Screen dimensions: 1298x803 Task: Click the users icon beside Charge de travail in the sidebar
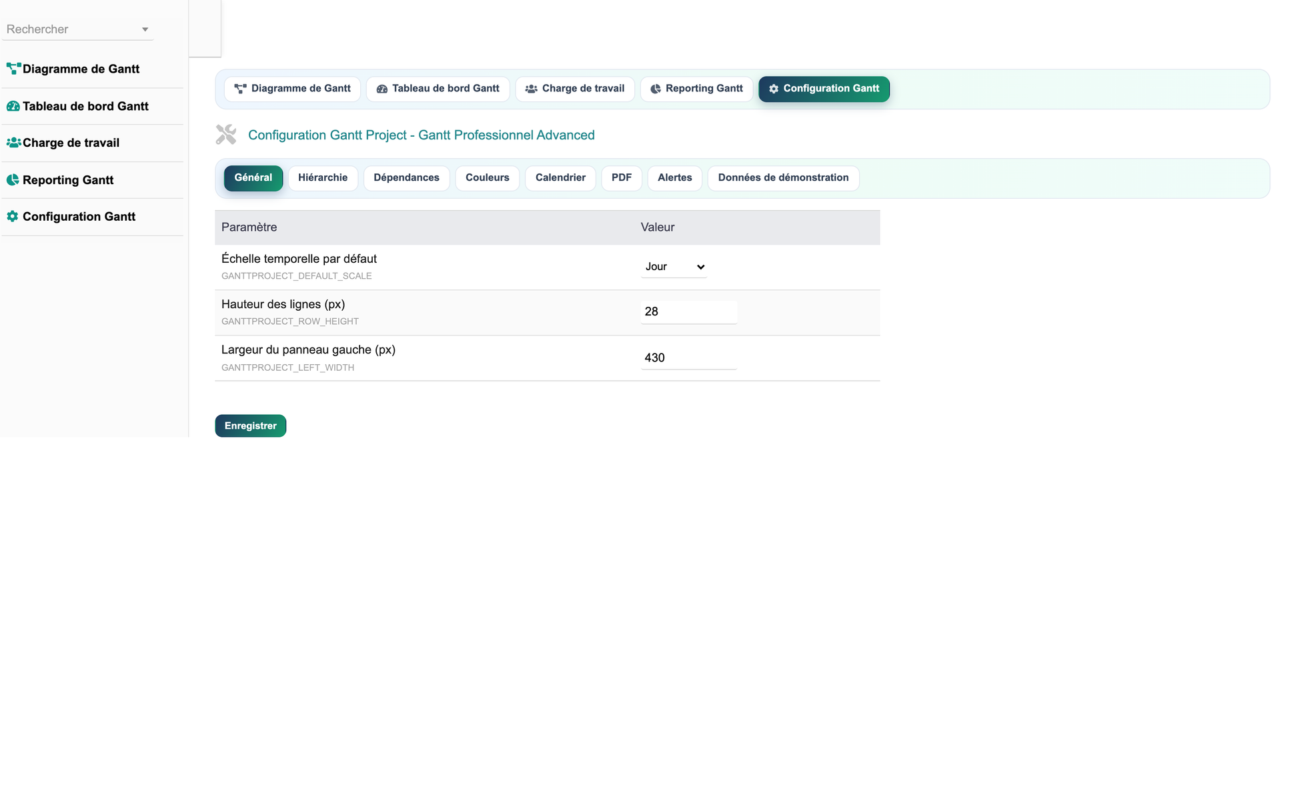[x=13, y=143]
